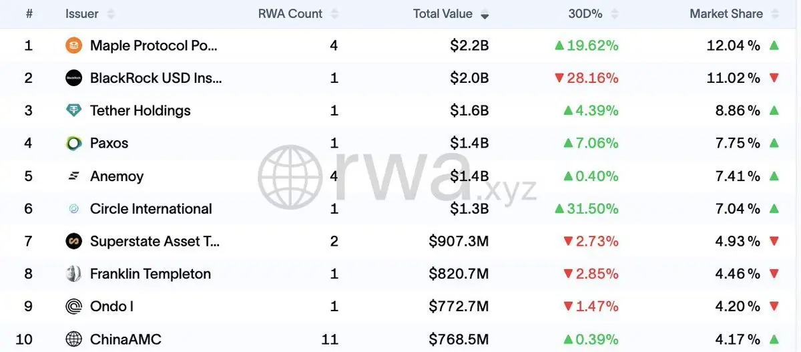
Task: Click the Paxos ring logo icon
Action: pos(73,143)
